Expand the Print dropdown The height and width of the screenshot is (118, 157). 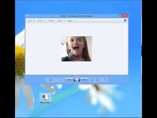pos(41,20)
